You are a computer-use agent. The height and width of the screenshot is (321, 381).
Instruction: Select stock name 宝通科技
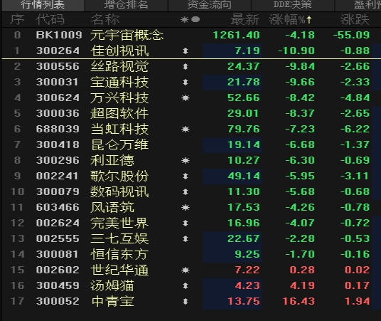pos(119,83)
